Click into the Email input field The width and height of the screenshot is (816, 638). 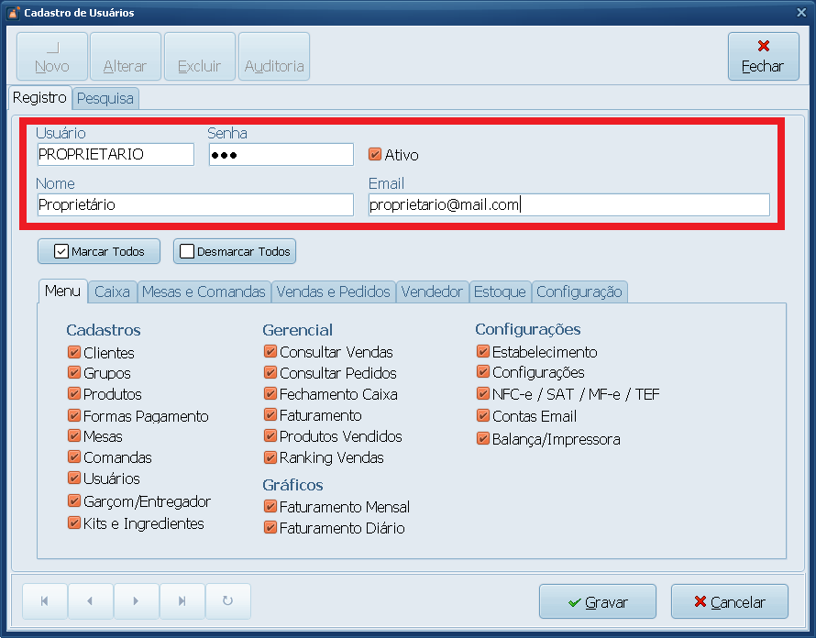(x=568, y=204)
